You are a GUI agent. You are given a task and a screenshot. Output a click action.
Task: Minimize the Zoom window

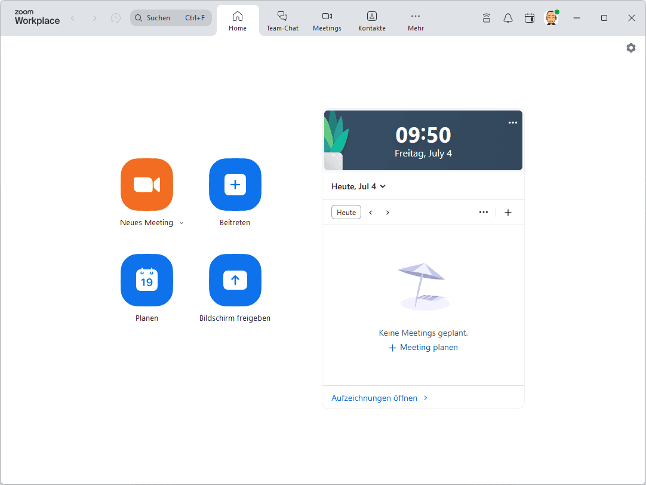[x=577, y=18]
